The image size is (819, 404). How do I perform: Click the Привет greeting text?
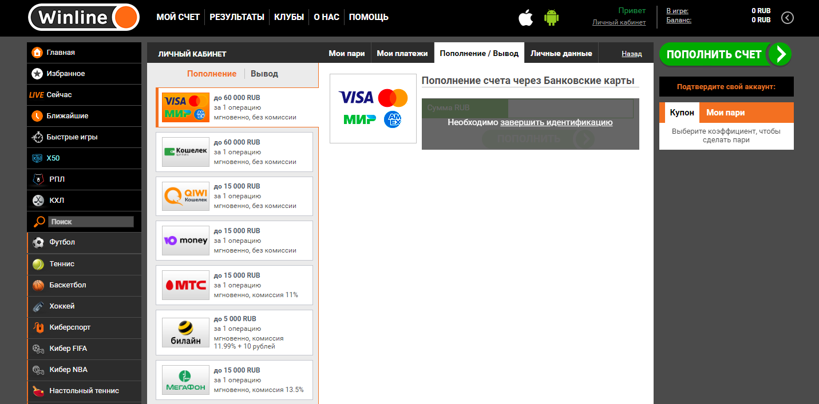[632, 10]
